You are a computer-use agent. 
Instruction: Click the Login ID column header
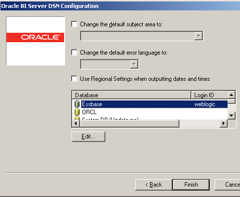[210, 95]
